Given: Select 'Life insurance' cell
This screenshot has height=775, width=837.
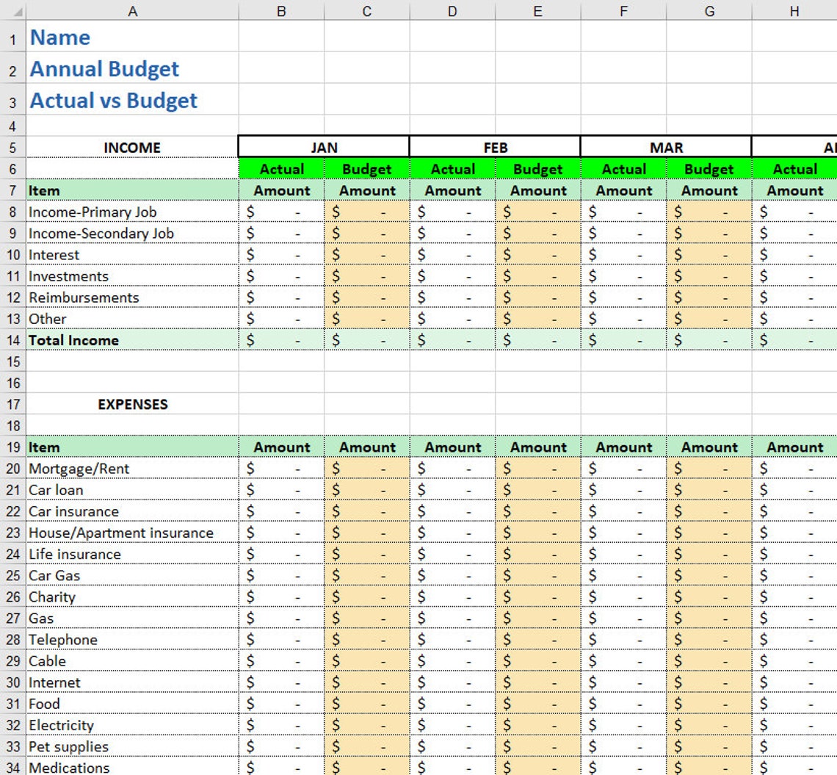Looking at the screenshot, I should click(132, 553).
